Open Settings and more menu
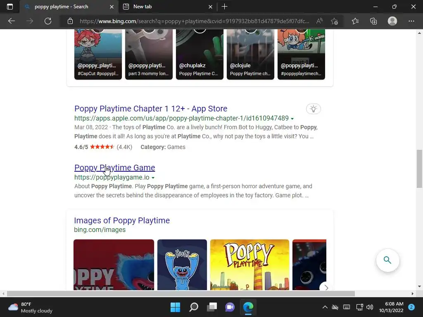The height and width of the screenshot is (317, 423). point(411,21)
